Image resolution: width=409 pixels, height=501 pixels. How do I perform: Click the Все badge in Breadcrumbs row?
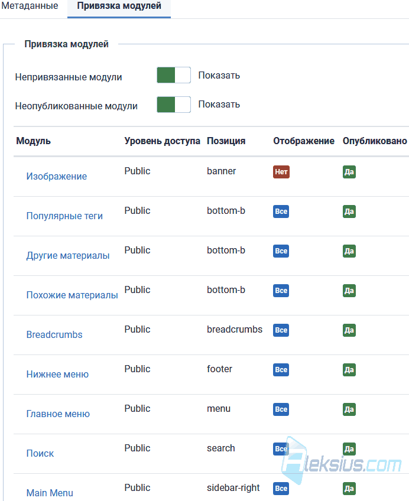(281, 330)
